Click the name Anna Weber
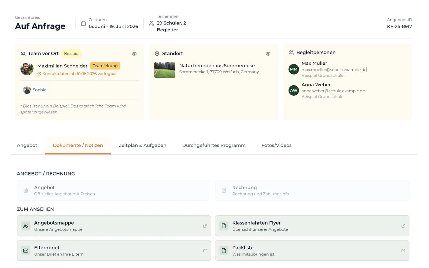This screenshot has width=429, height=268. coord(316,85)
